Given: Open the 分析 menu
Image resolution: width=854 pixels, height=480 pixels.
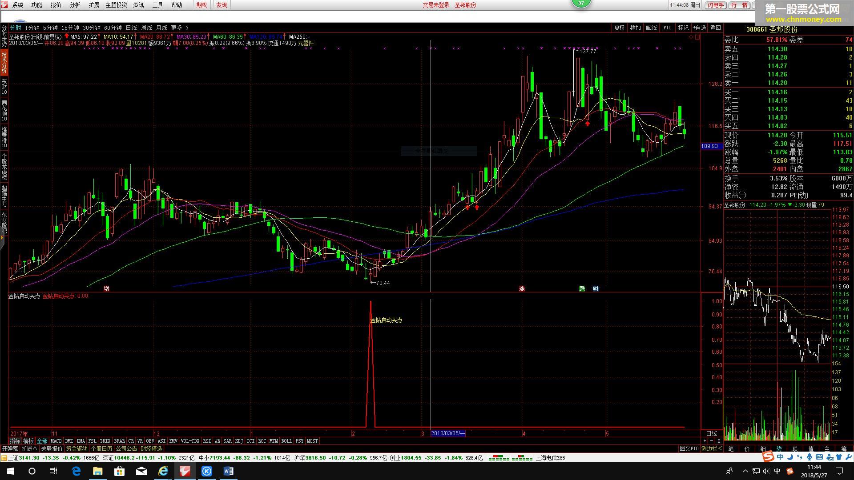Looking at the screenshot, I should click(x=75, y=5).
